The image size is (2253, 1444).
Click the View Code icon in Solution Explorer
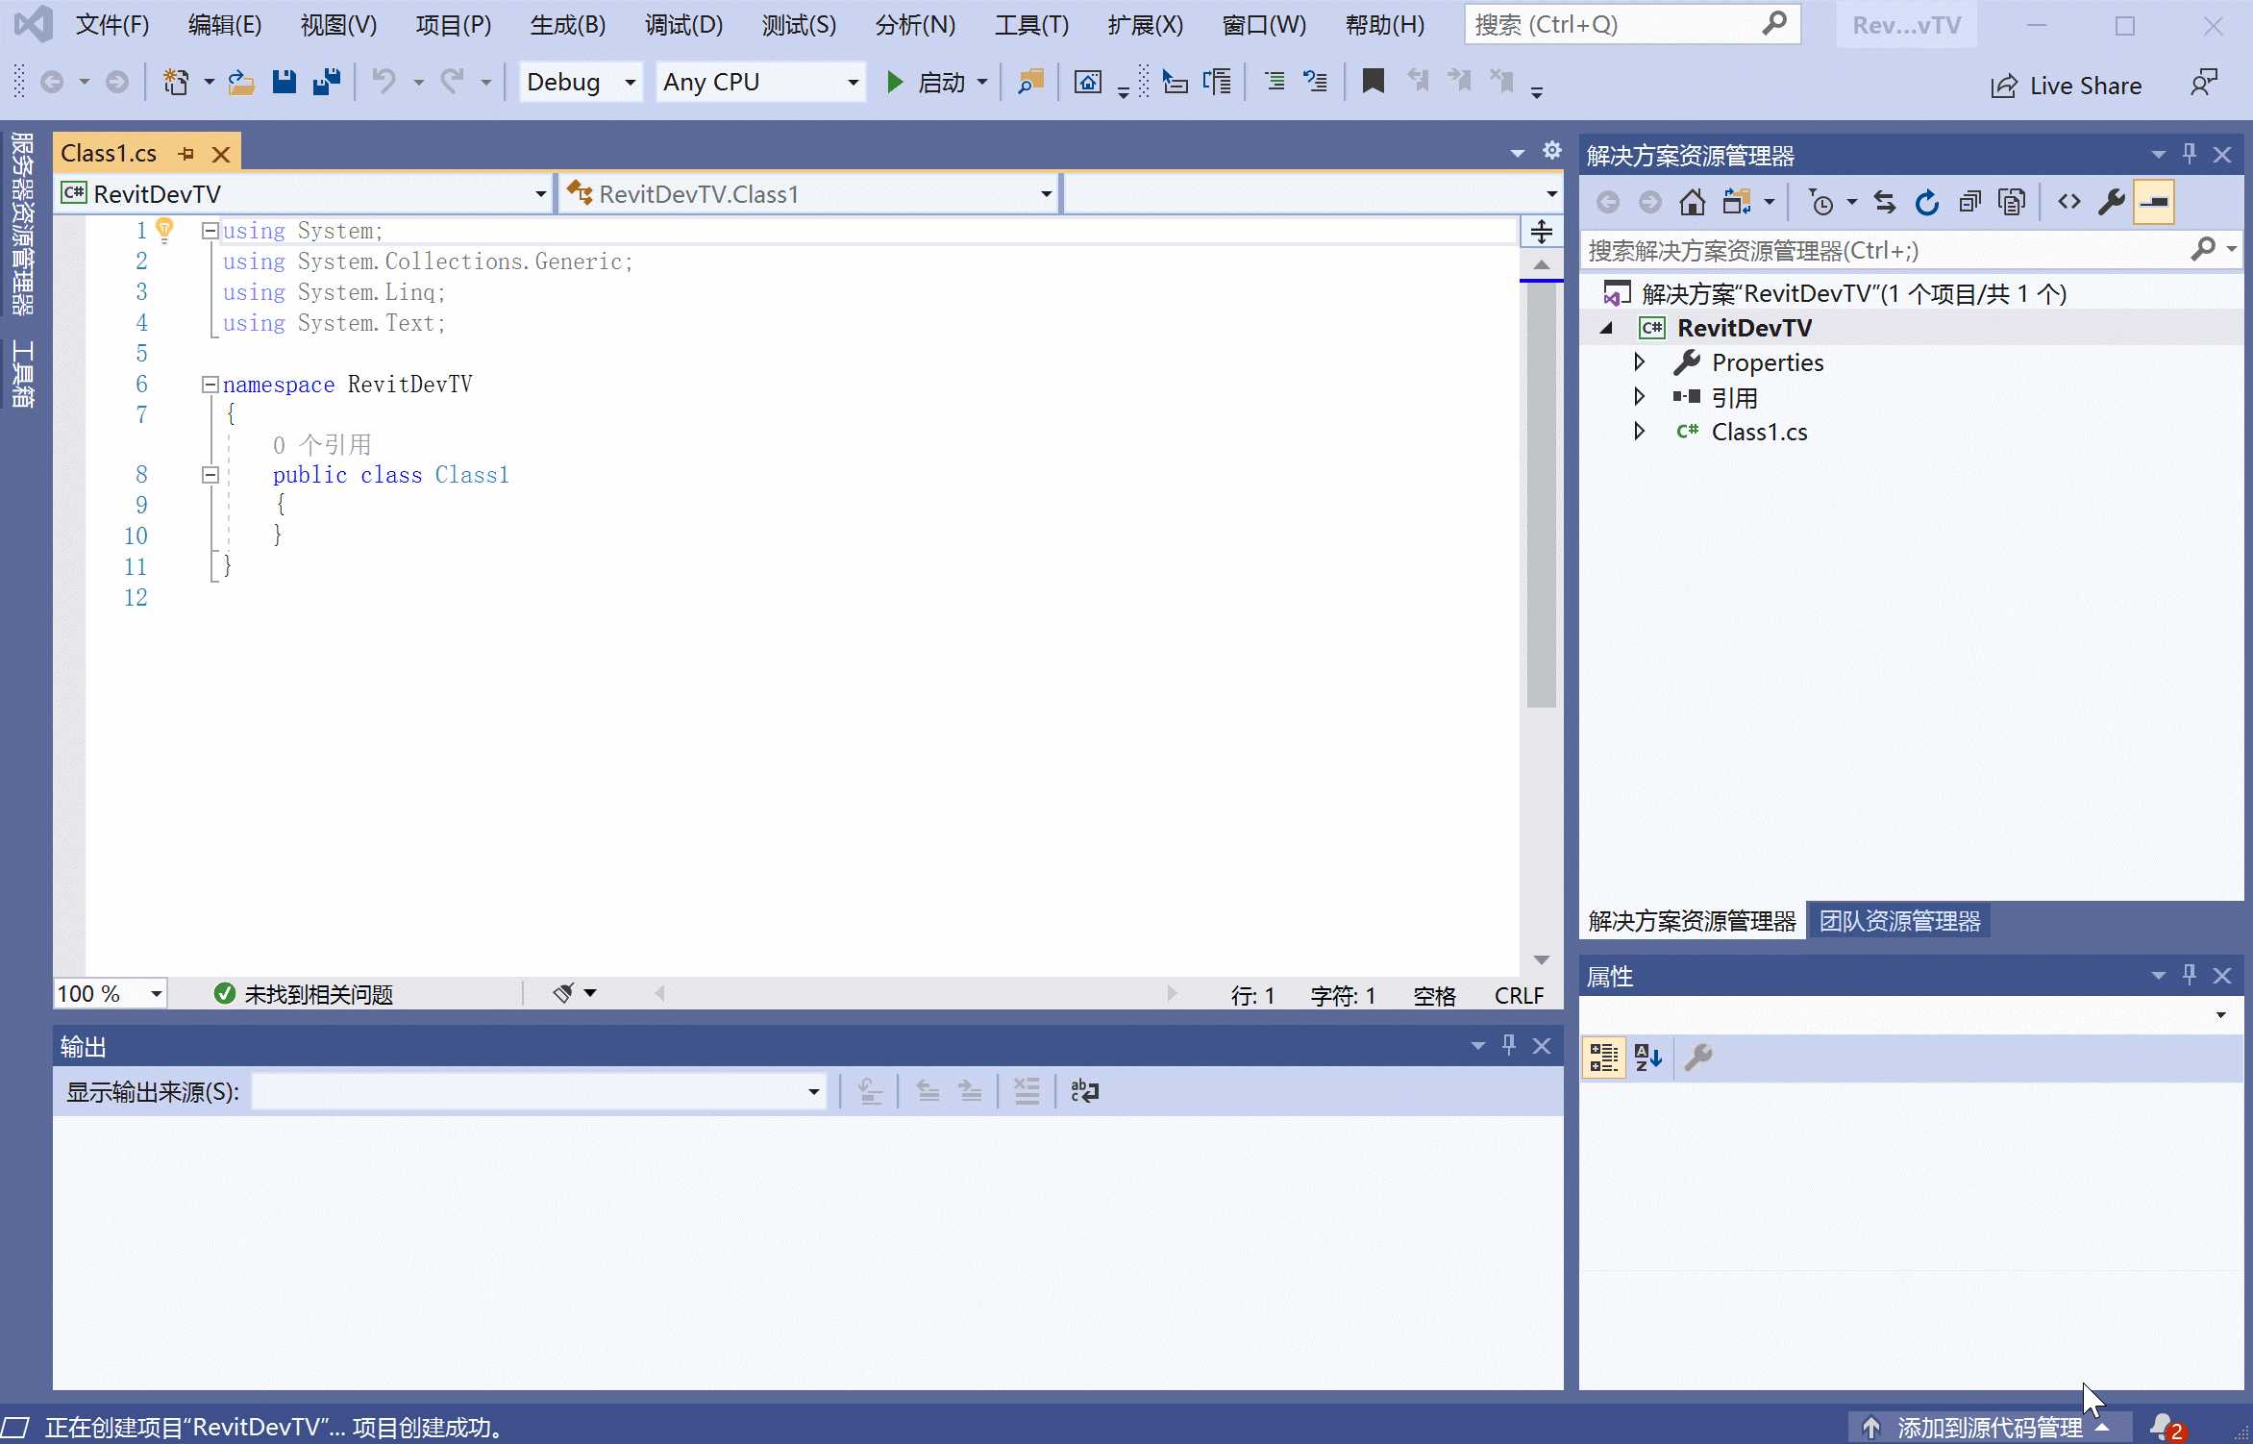pyautogui.click(x=2068, y=202)
